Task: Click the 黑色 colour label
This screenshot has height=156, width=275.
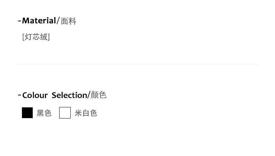Action: pyautogui.click(x=44, y=113)
